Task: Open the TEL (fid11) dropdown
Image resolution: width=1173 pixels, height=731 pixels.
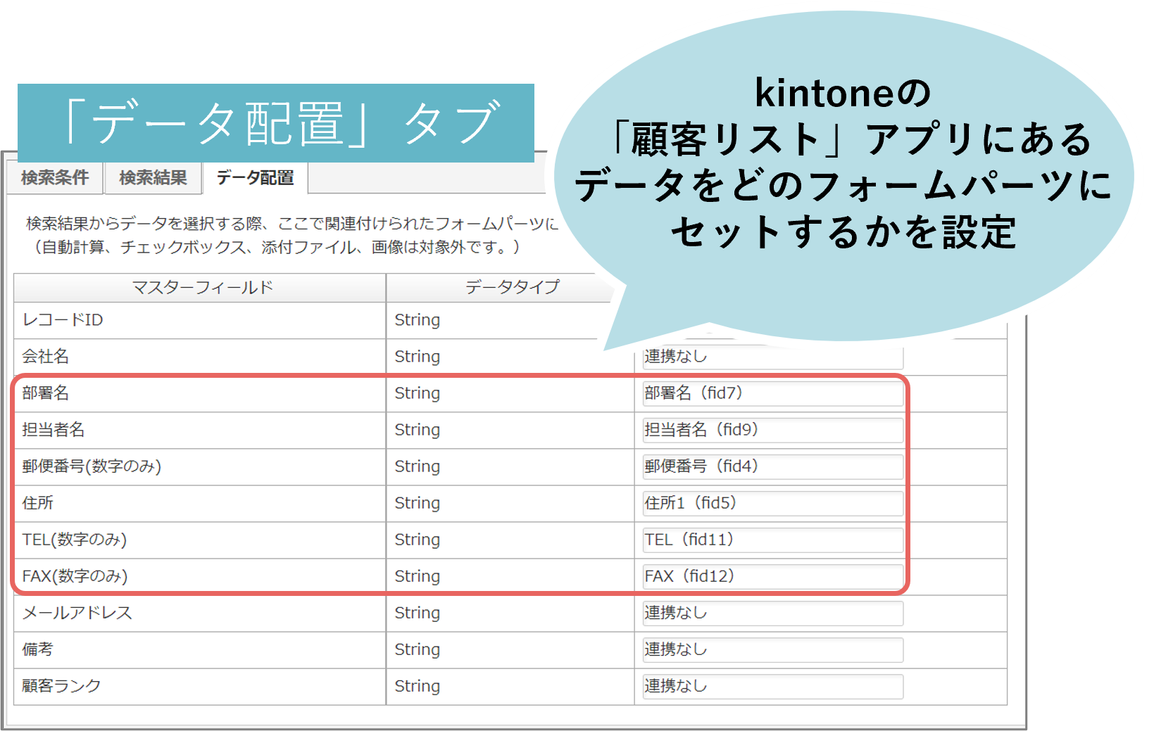Action: tap(772, 540)
